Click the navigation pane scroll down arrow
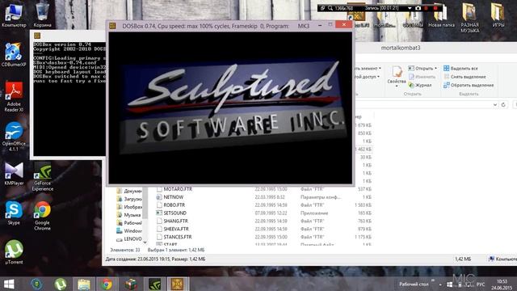 145,242
